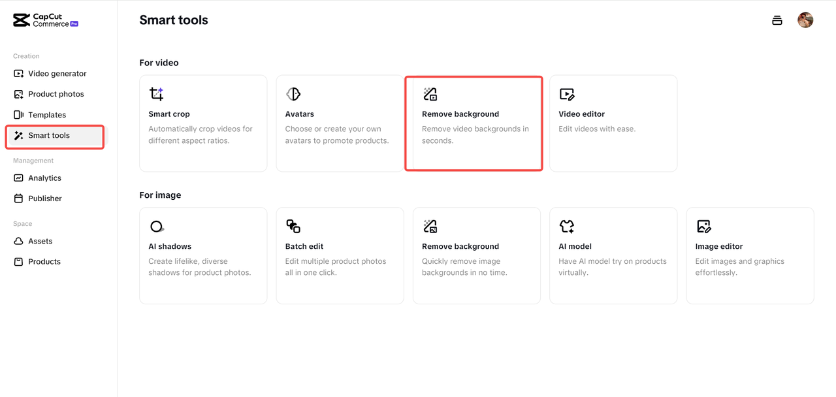The width and height of the screenshot is (836, 397).
Task: Open Publisher under Management
Action: click(44, 198)
